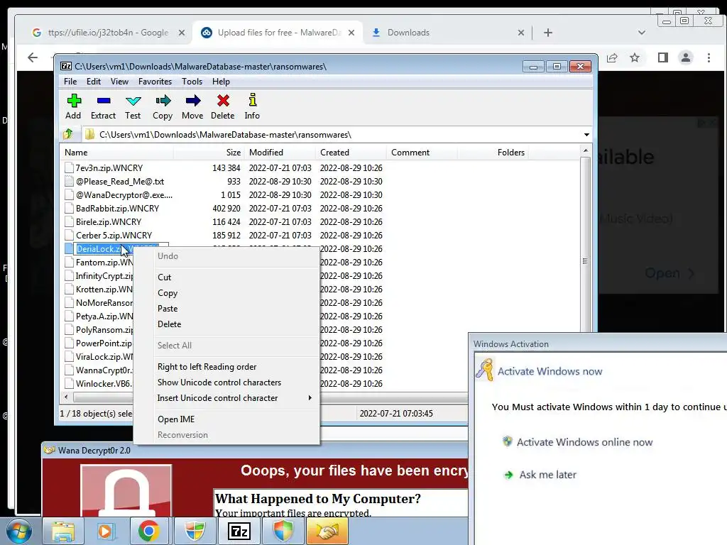
Task: Click Activate Windows online now link
Action: pos(585,442)
